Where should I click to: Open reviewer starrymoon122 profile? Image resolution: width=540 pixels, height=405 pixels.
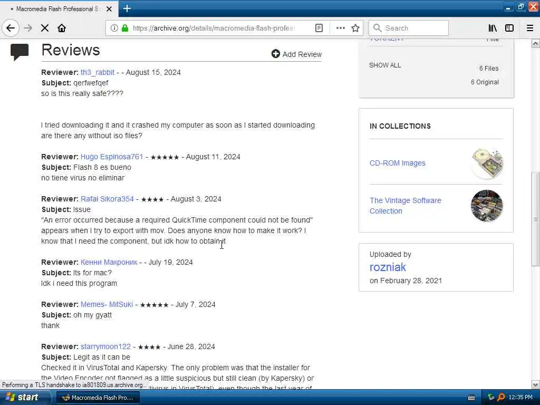point(105,346)
